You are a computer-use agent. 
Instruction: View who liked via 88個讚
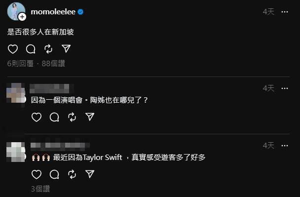[x=53, y=63]
